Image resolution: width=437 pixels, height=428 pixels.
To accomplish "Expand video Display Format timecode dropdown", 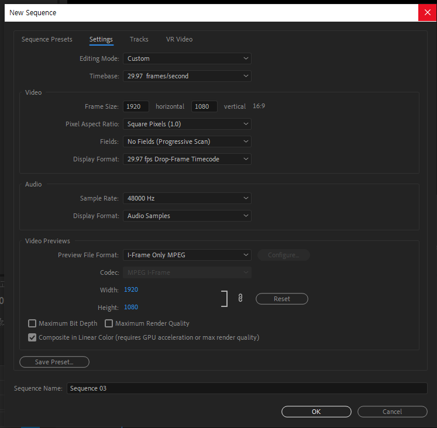I will [x=187, y=159].
